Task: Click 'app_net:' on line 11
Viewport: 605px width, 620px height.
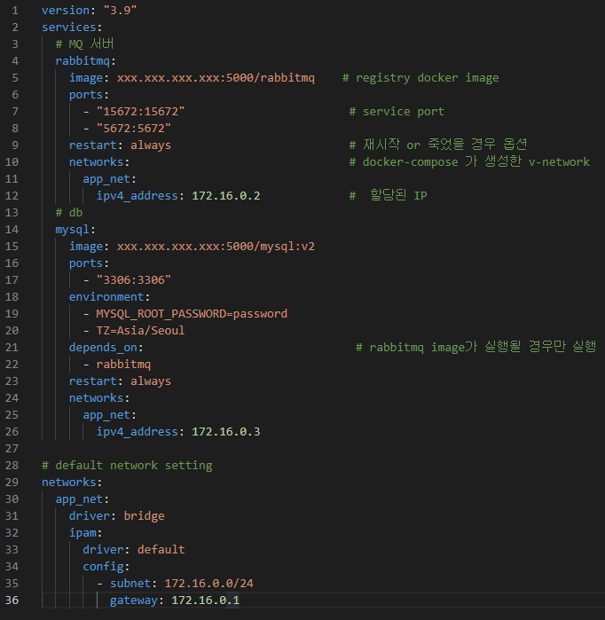Action: pos(109,179)
